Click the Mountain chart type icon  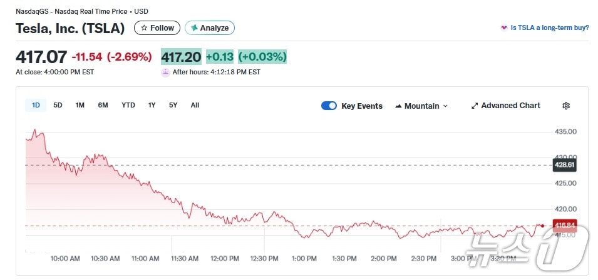tap(398, 106)
